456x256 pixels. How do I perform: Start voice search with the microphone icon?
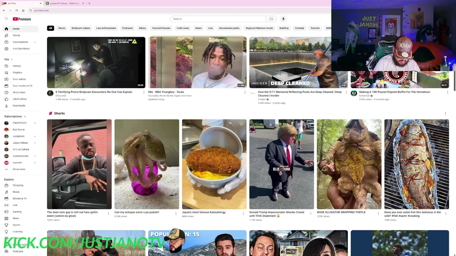[283, 19]
